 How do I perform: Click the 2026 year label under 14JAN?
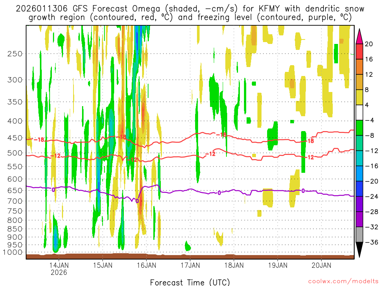[x=59, y=272]
